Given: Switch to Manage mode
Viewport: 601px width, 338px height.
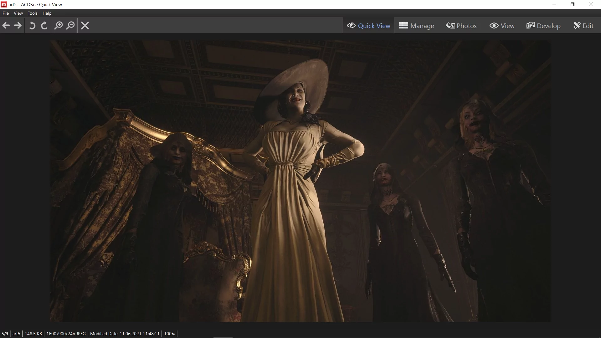Looking at the screenshot, I should point(416,26).
